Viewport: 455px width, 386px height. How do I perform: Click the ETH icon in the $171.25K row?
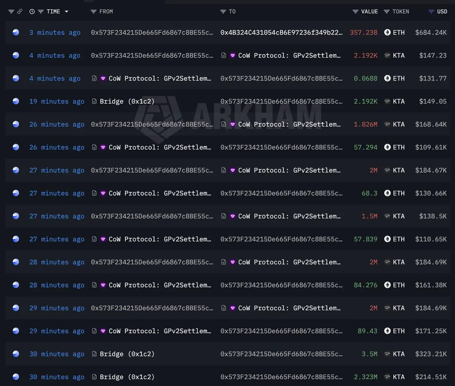[387, 331]
